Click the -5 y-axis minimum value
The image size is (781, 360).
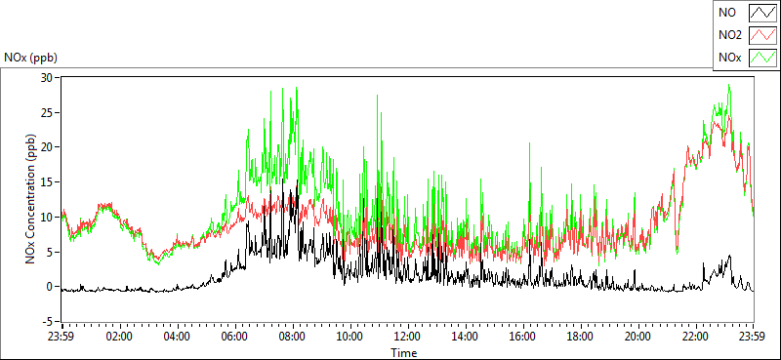click(49, 322)
